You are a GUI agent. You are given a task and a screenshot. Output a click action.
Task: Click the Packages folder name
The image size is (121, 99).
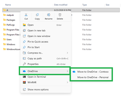coord(11,20)
